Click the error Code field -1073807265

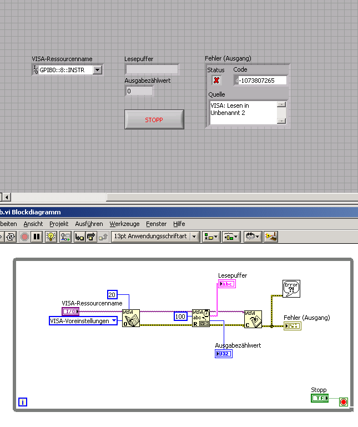262,81
